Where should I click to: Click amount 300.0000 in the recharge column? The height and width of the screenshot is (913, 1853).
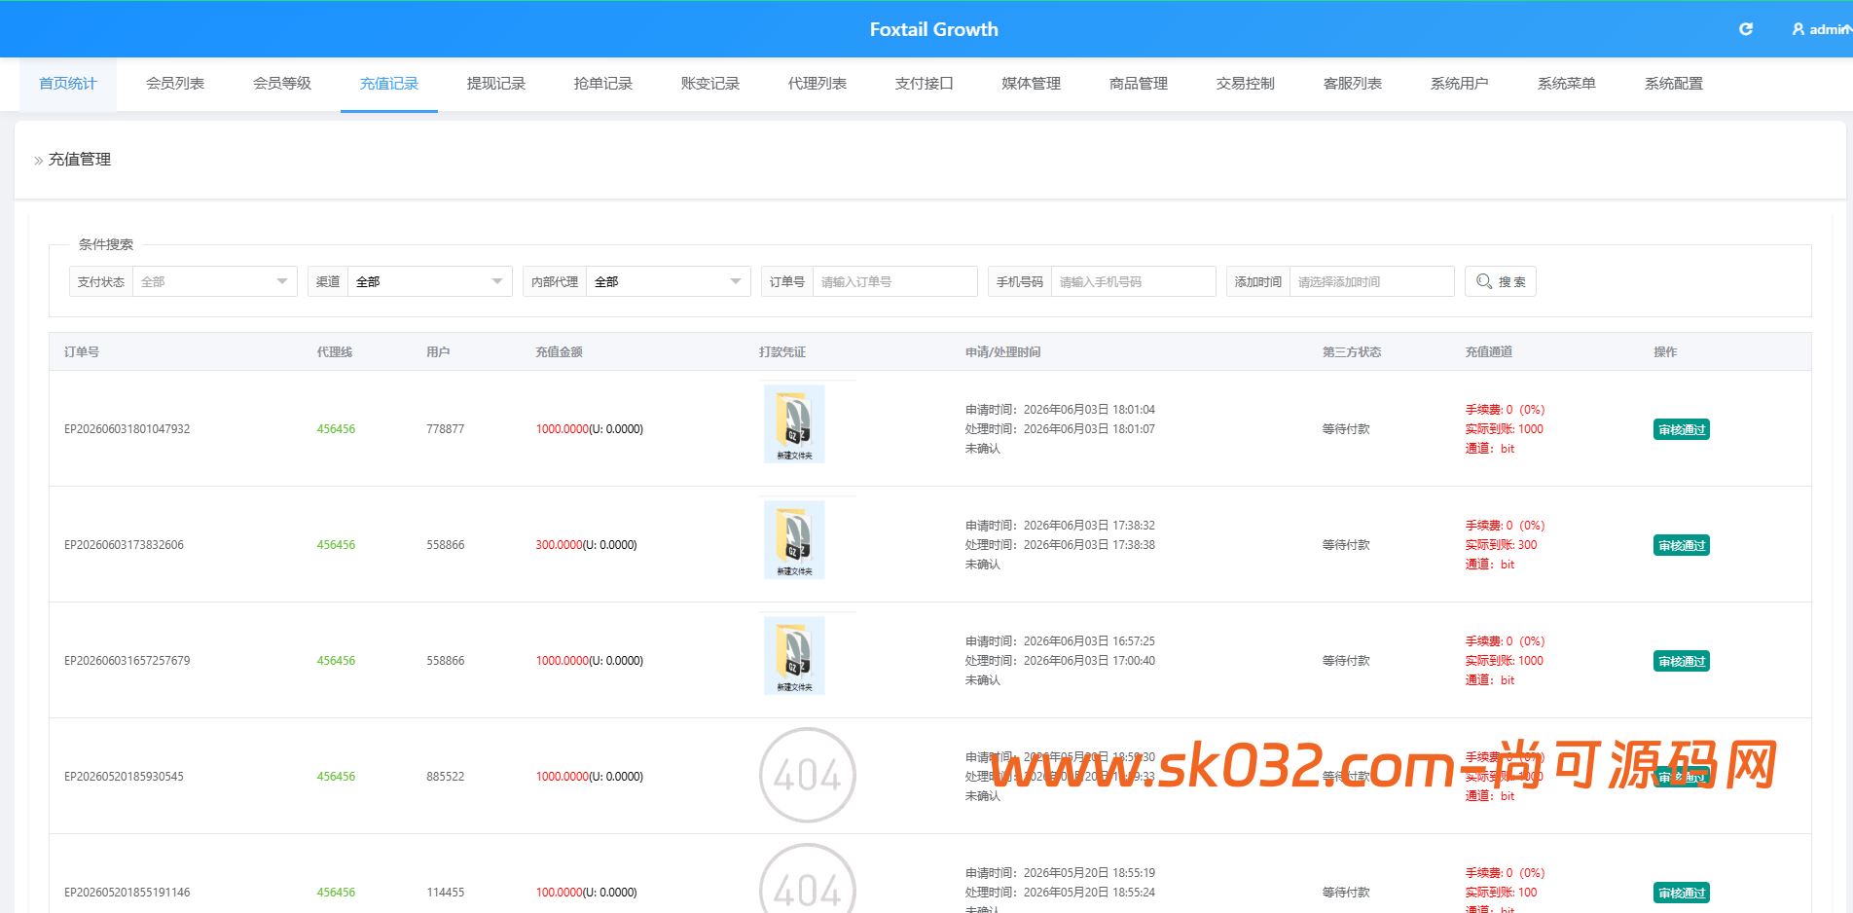point(559,545)
